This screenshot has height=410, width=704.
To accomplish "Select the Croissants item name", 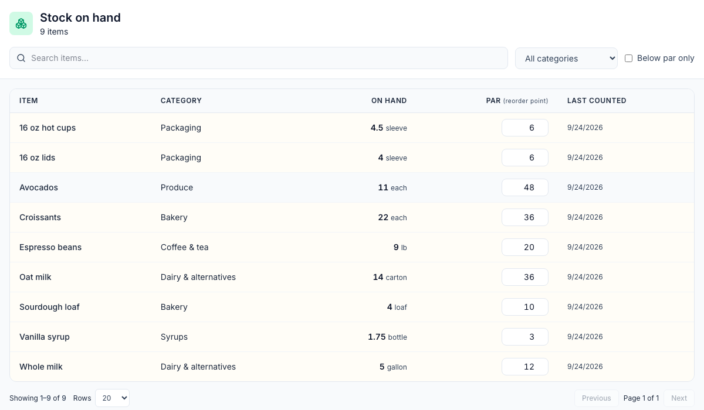I will click(x=40, y=217).
